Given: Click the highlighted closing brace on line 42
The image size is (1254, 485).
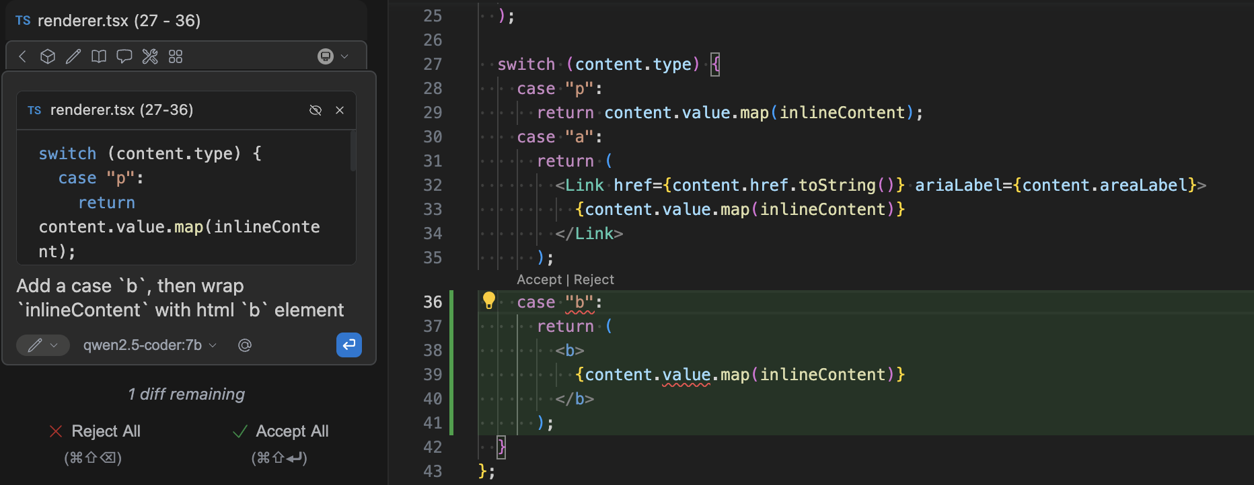Looking at the screenshot, I should (501, 447).
